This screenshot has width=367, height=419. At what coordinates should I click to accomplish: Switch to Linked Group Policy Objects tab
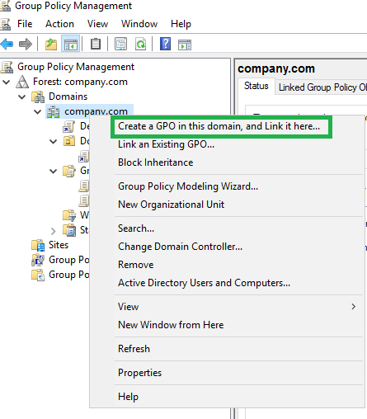pyautogui.click(x=322, y=87)
